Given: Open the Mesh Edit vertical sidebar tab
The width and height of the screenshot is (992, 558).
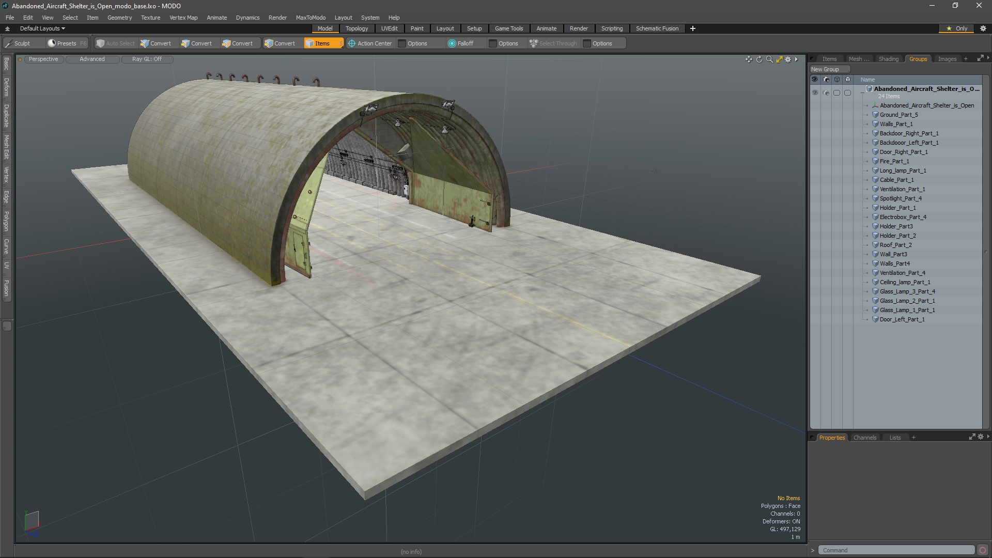Looking at the screenshot, I should point(6,147).
